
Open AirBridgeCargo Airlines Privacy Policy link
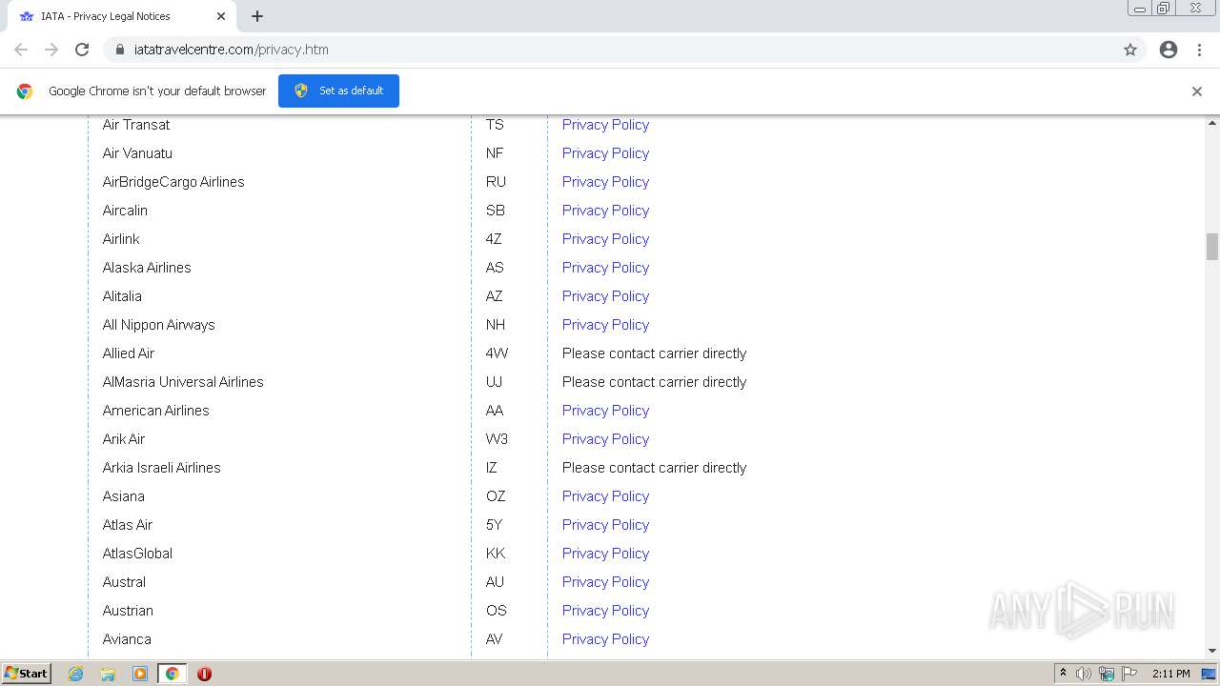[605, 182]
